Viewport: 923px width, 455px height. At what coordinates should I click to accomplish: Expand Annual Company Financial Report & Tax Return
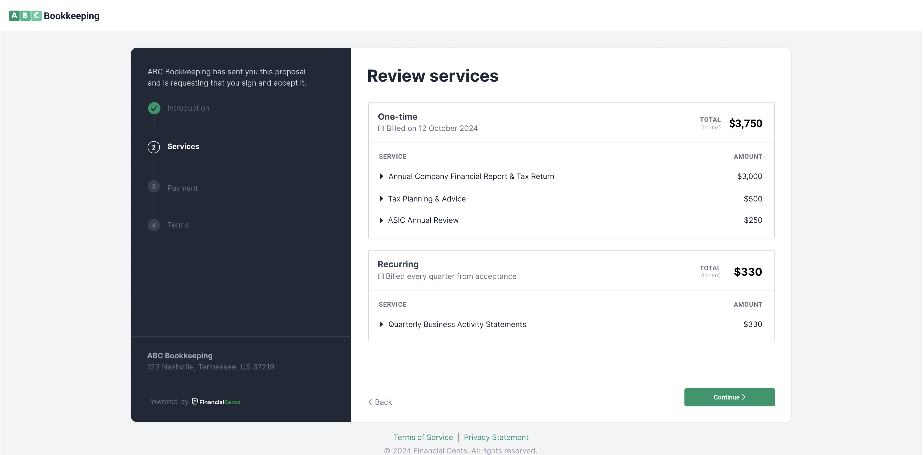(381, 176)
